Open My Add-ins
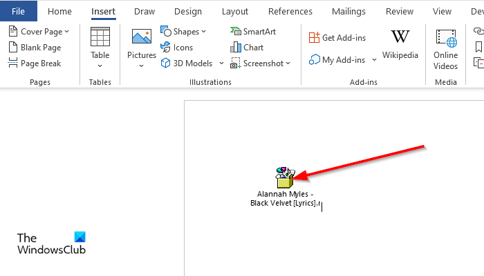 pos(337,60)
